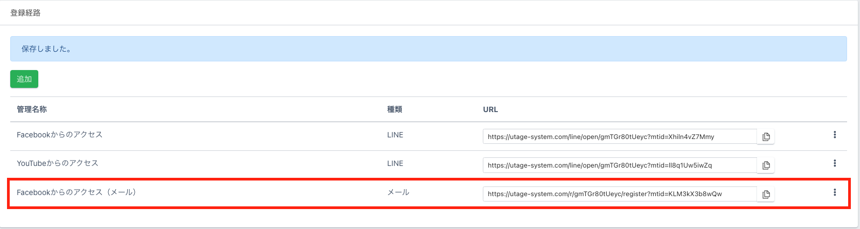Click LINE type in YouTubeからのアクセス row
The image size is (860, 229).
click(x=395, y=163)
